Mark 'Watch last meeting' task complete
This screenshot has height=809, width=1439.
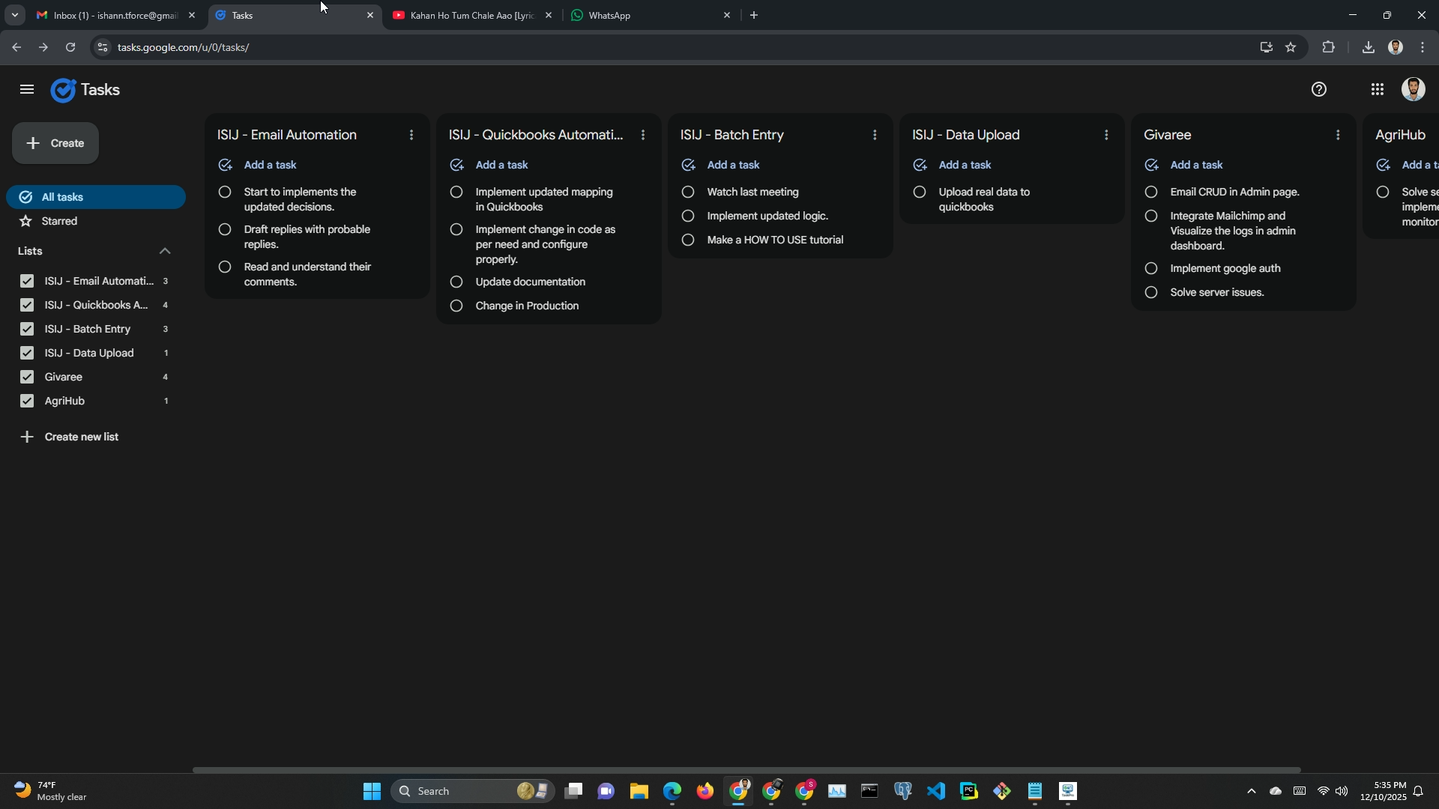pos(687,192)
